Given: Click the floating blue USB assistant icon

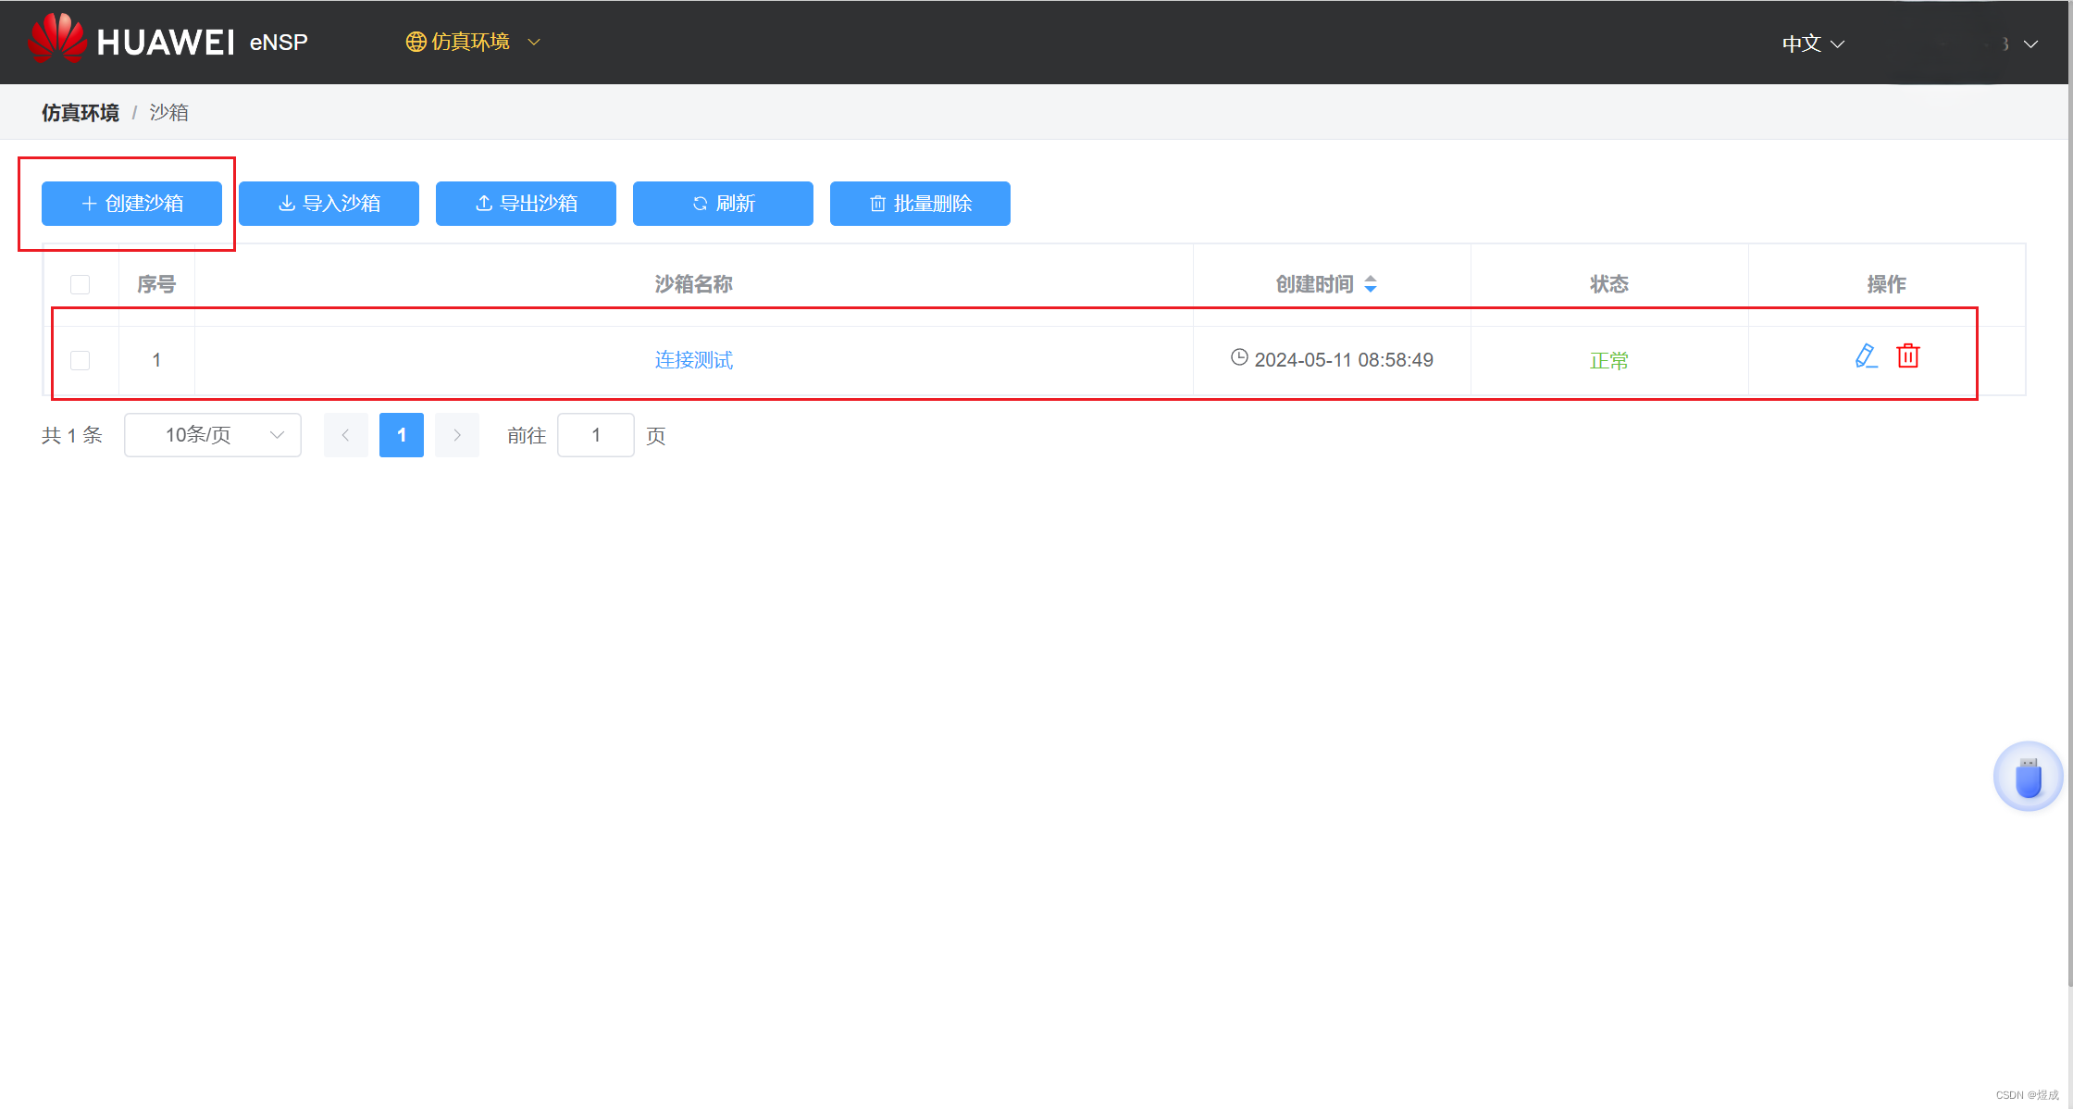Looking at the screenshot, I should coord(2028,777).
